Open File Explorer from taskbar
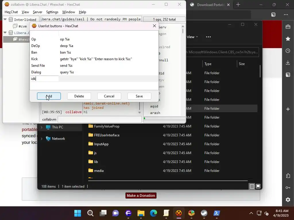 141,213
